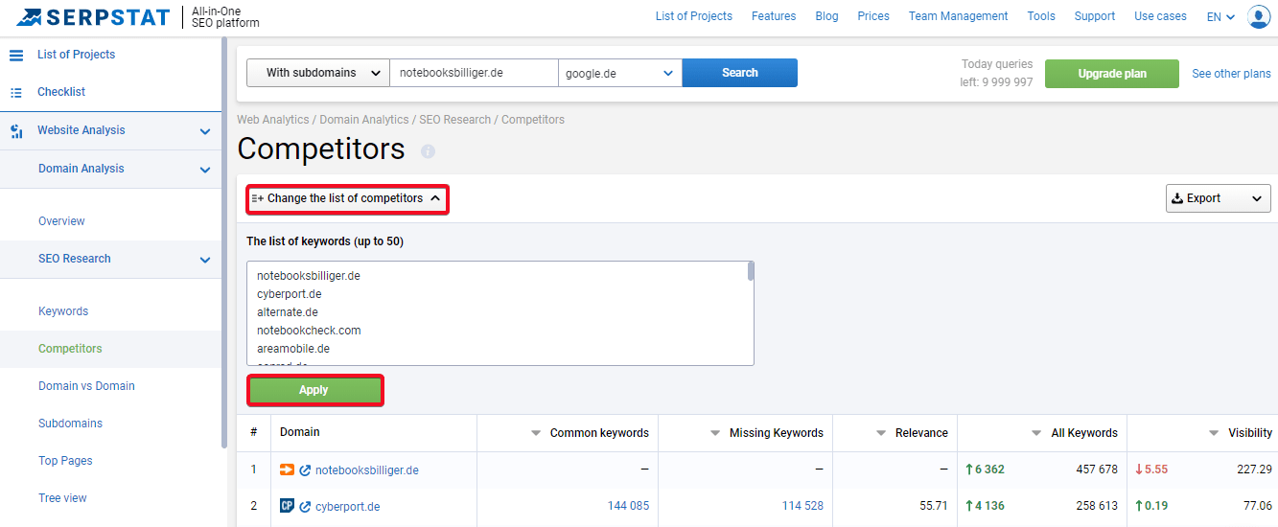Click inside the competitors list textarea

(x=500, y=313)
